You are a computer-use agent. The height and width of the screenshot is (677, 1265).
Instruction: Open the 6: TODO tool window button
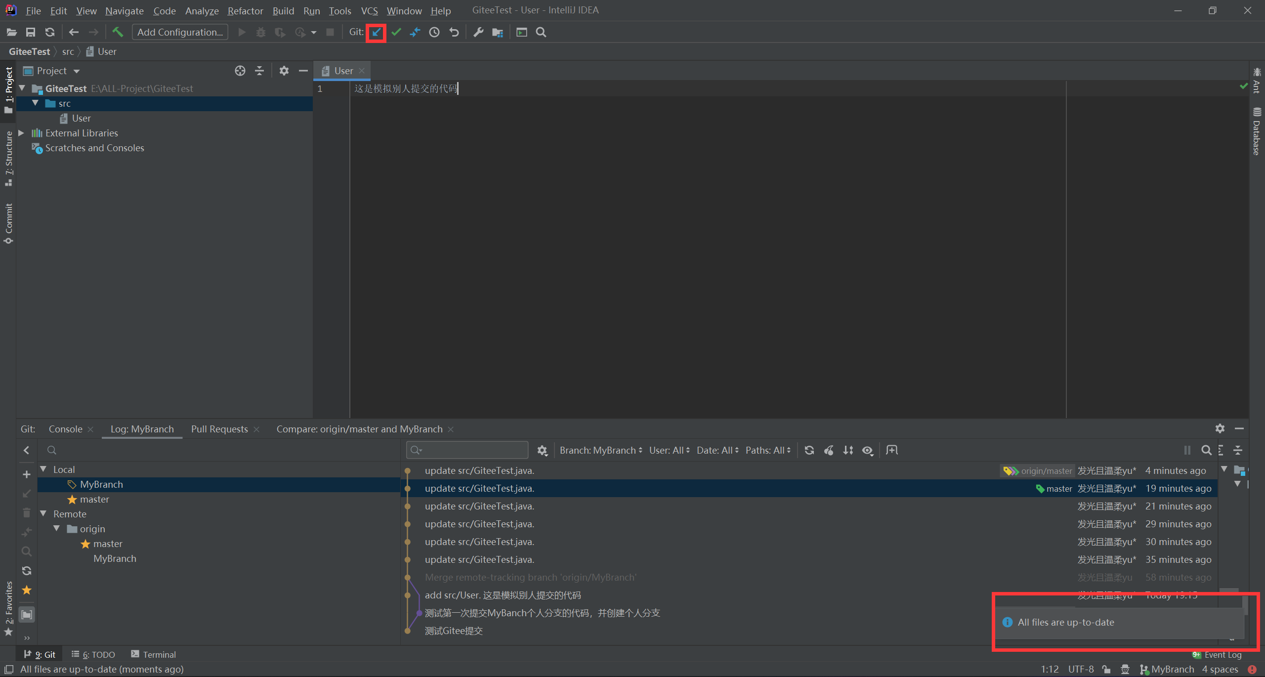[93, 654]
